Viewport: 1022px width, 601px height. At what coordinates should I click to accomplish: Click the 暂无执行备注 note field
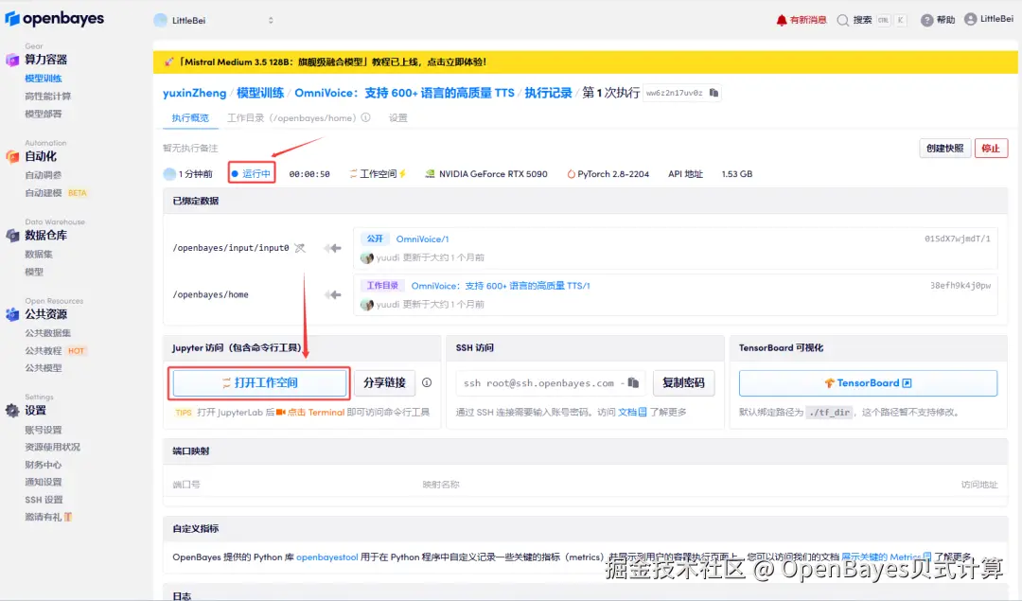(190, 148)
